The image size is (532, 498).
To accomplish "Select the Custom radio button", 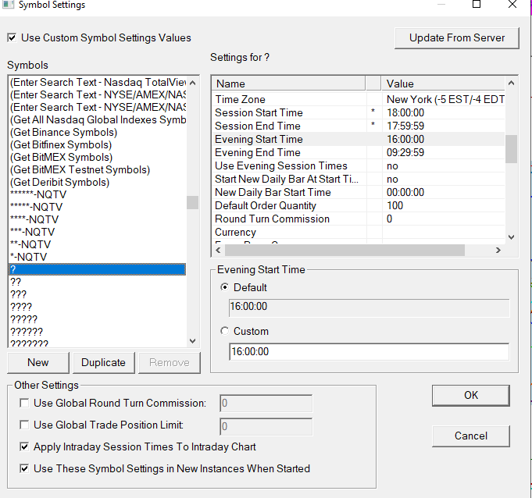I will [225, 331].
